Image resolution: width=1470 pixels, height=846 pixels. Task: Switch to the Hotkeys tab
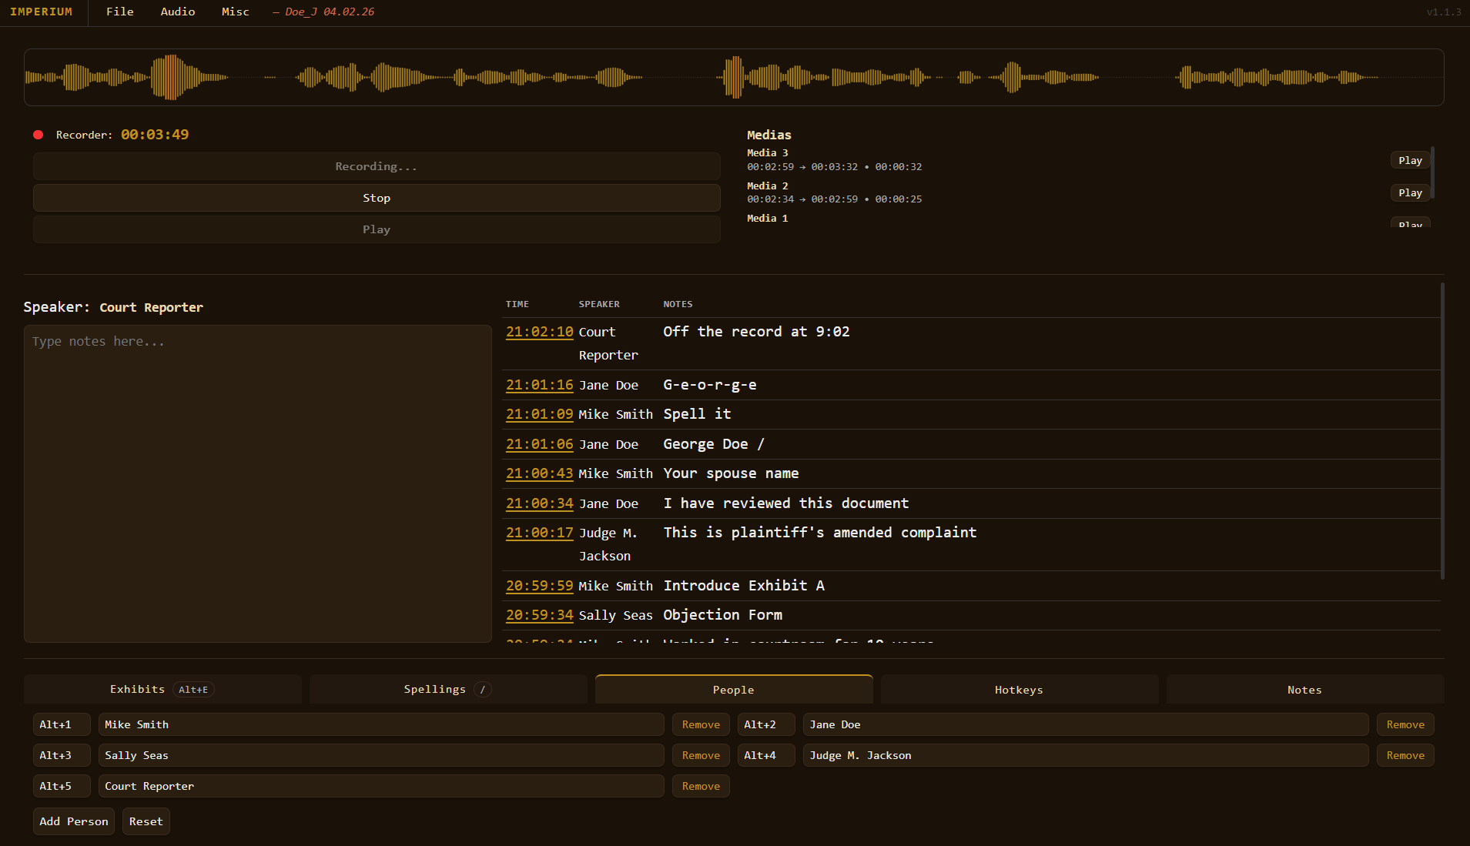(x=1018, y=690)
